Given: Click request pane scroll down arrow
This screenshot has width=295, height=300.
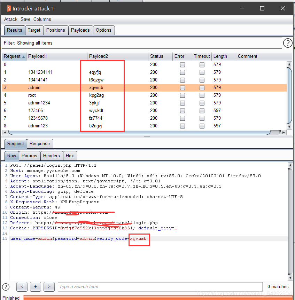Looking at the screenshot, I should pyautogui.click(x=290, y=278).
